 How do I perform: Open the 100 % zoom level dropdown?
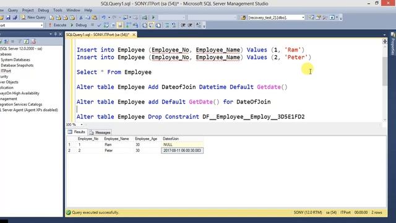click(x=82, y=125)
